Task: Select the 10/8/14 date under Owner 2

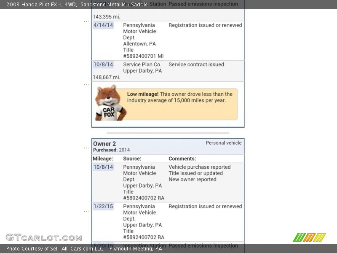Action: click(x=103, y=167)
